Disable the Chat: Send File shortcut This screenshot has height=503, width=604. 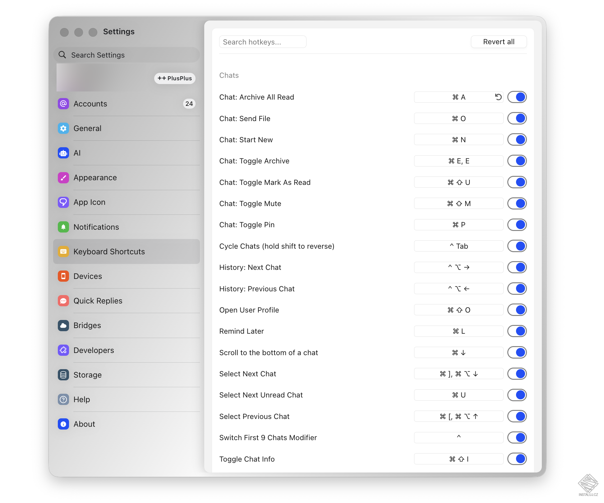pyautogui.click(x=517, y=118)
